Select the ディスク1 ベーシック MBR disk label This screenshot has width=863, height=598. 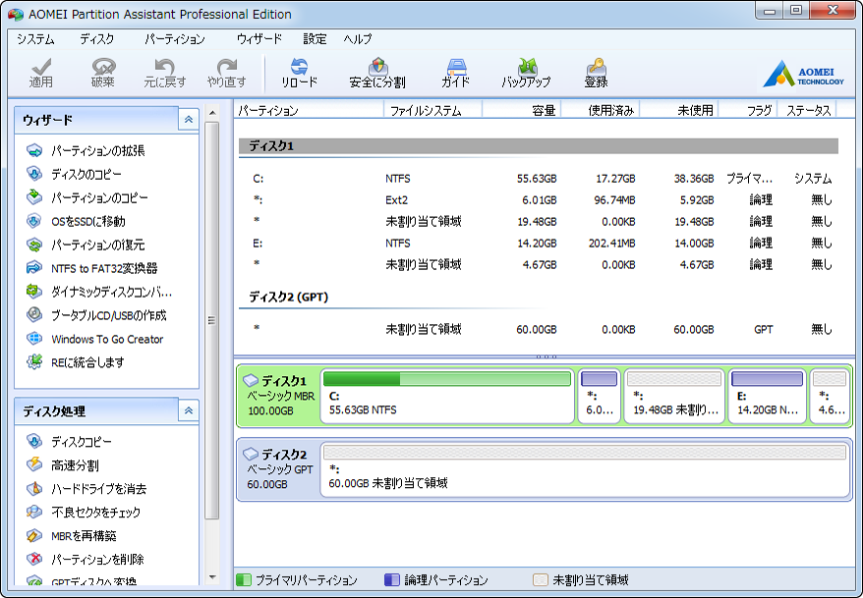pos(279,396)
